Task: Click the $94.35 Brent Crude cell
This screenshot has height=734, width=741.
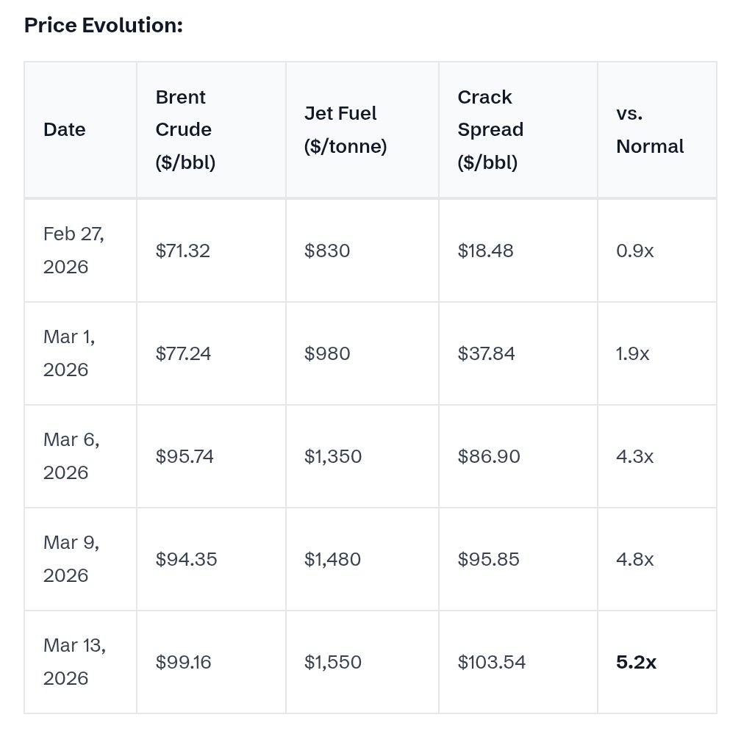Action: (186, 559)
